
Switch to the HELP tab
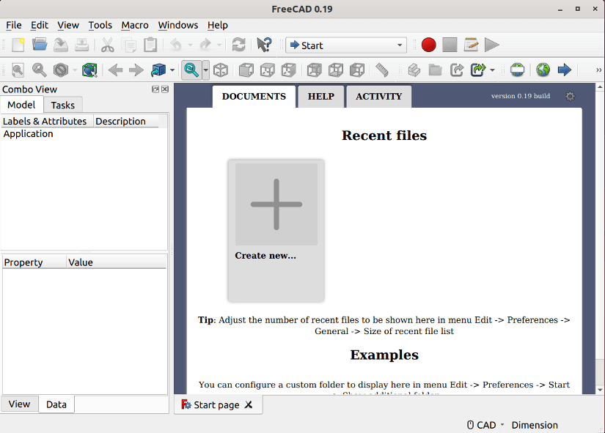(x=320, y=97)
